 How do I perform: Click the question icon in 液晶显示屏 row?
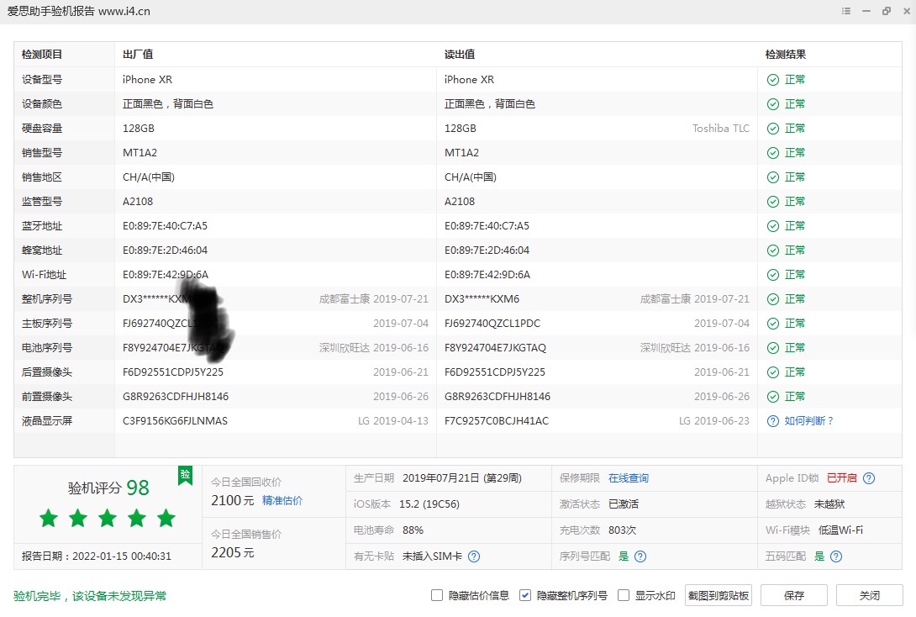(773, 421)
